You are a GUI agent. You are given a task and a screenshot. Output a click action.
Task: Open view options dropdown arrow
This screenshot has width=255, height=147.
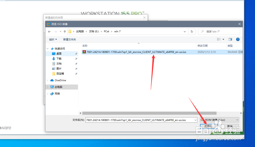coord(223,39)
